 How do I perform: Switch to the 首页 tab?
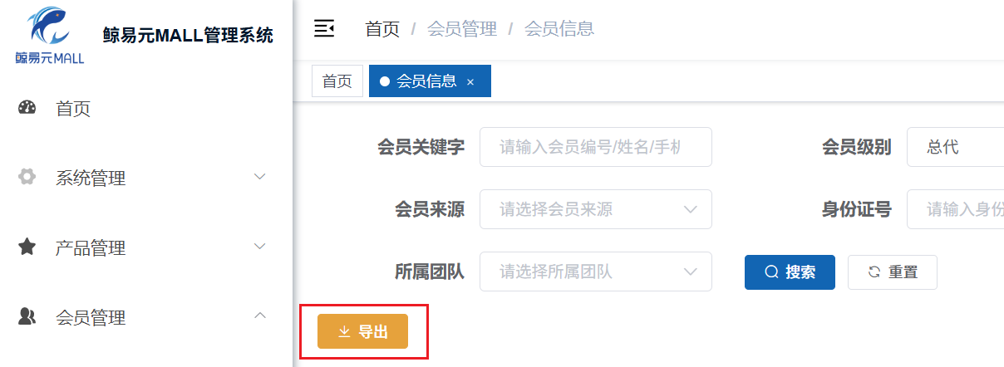pos(337,81)
